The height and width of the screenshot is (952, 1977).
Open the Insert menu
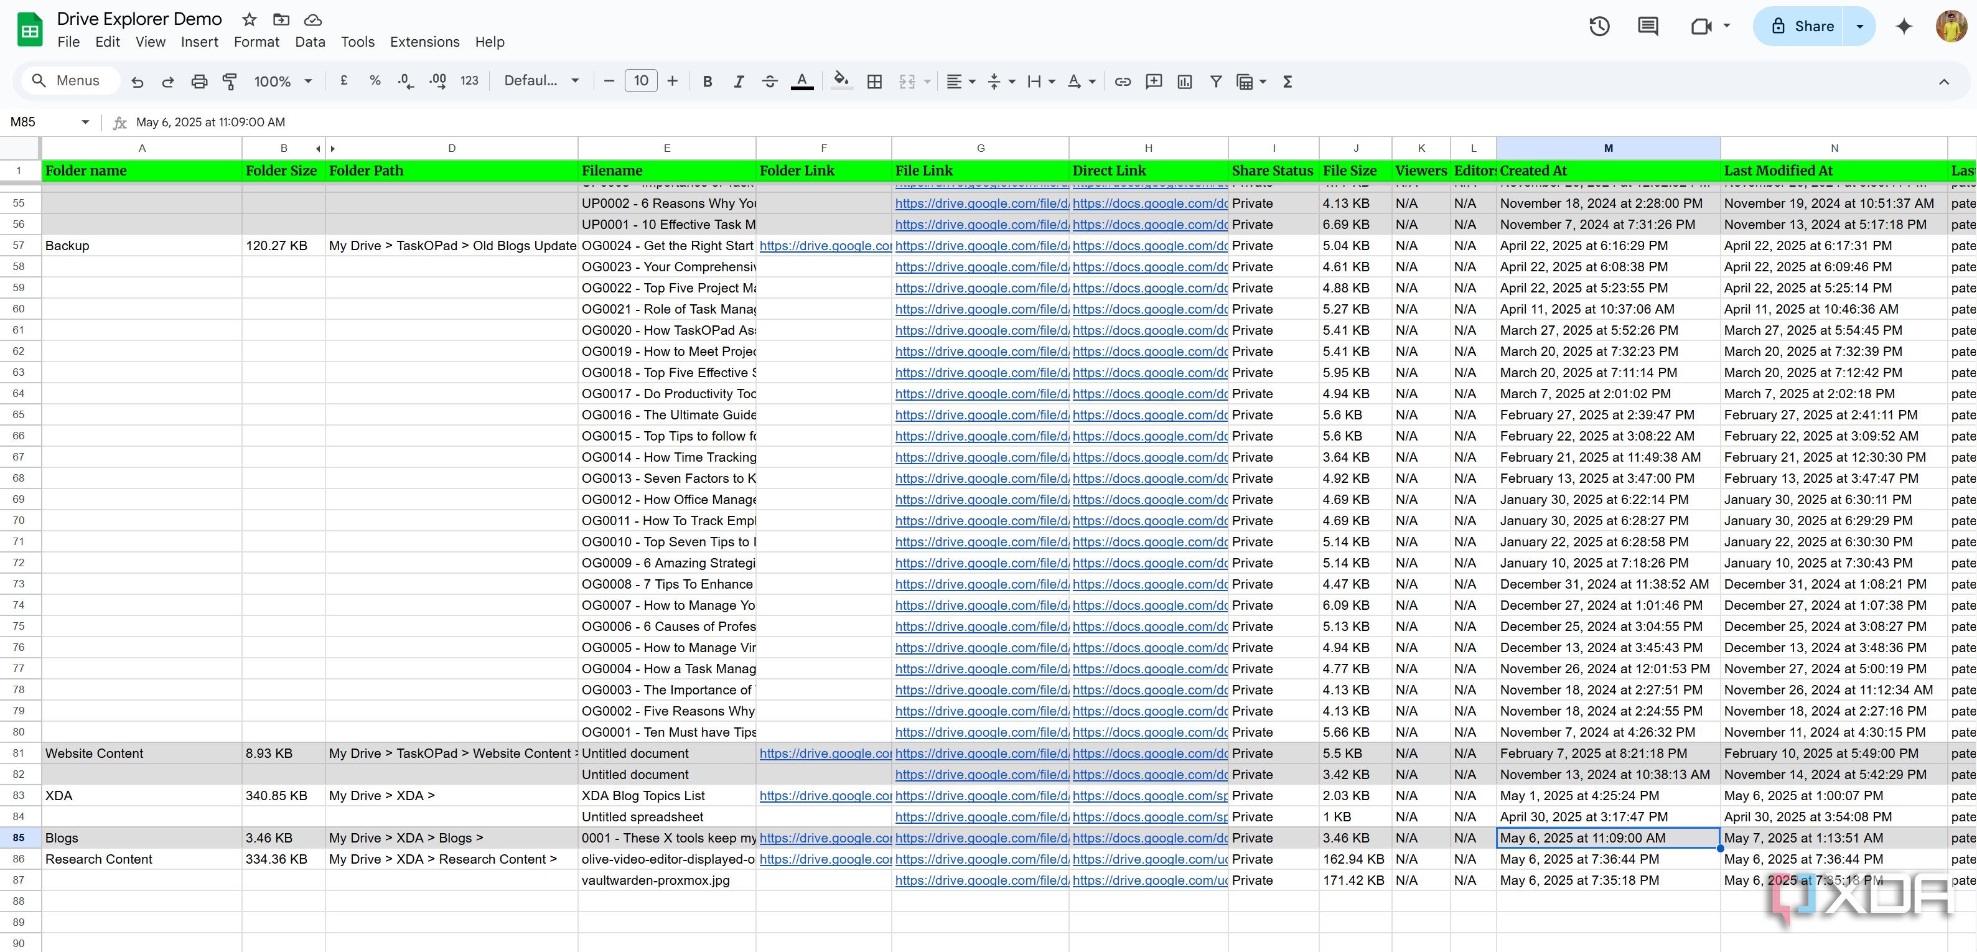pos(200,42)
